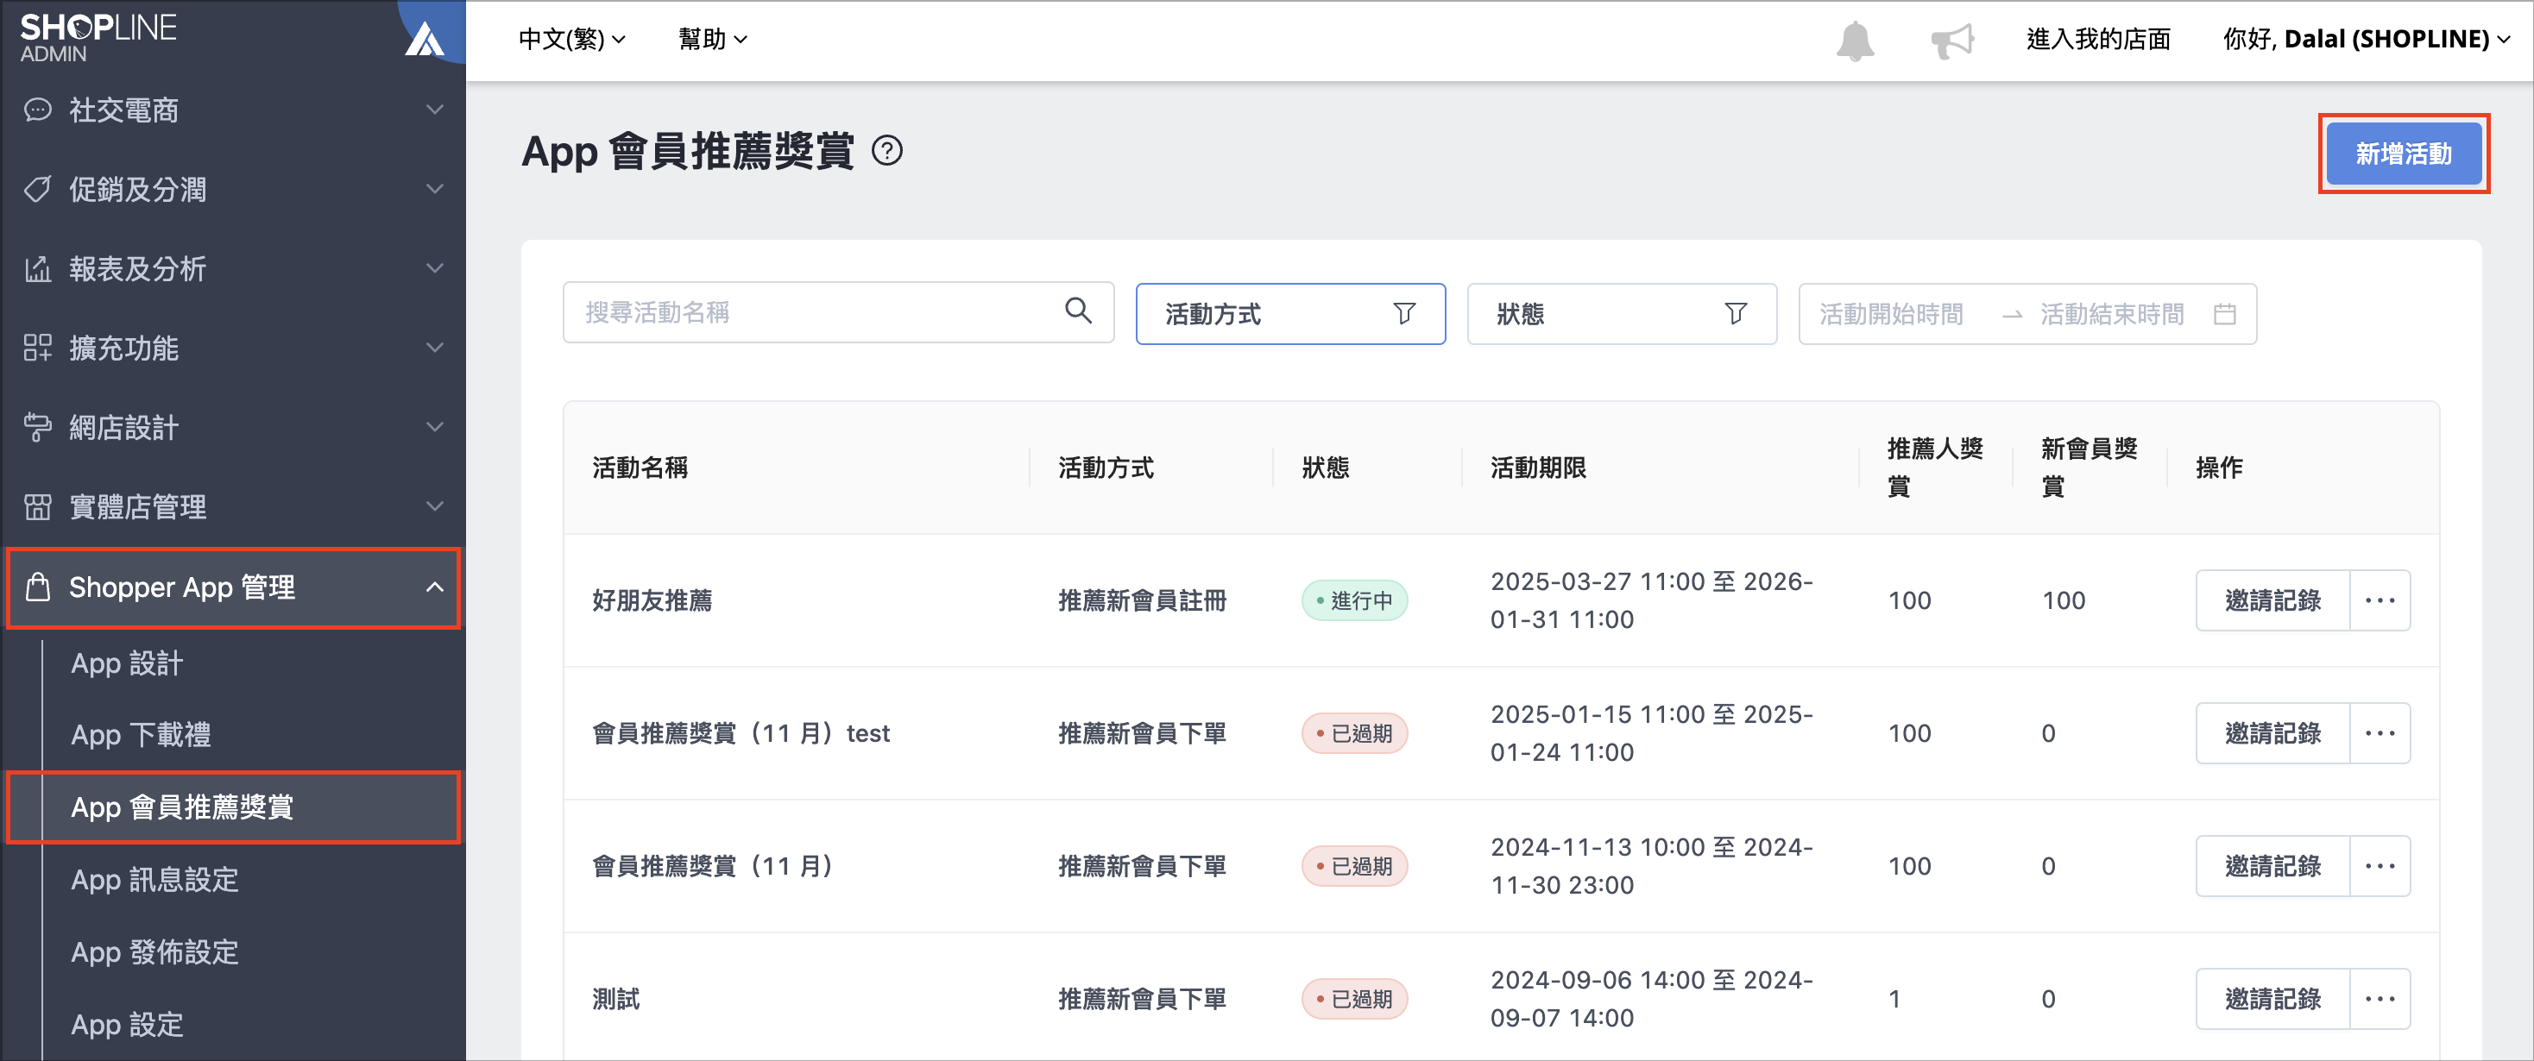Open the 幫助 dropdown menu
The width and height of the screenshot is (2534, 1061).
point(712,40)
